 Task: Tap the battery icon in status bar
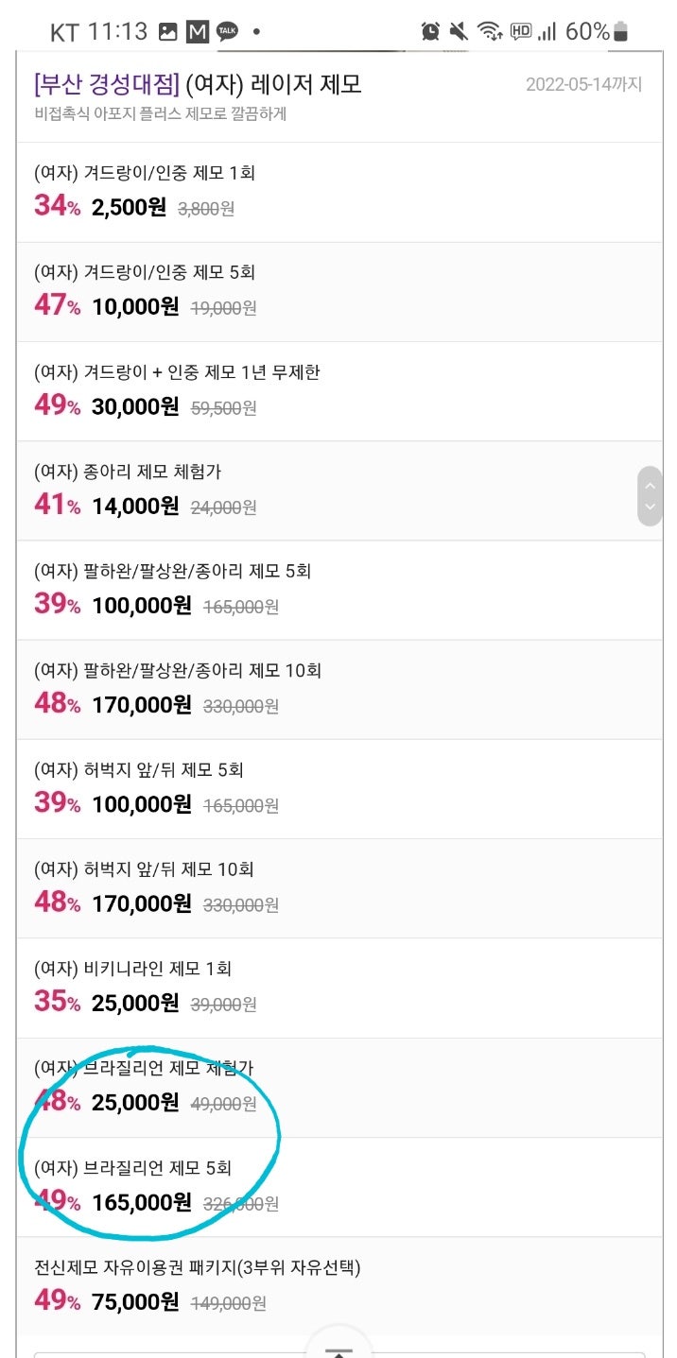click(620, 32)
